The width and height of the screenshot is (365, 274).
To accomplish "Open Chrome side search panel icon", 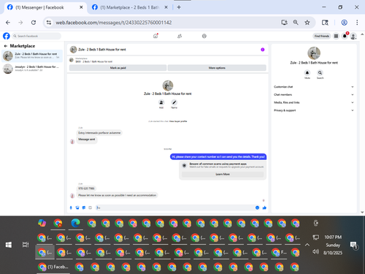I will 325,23.
